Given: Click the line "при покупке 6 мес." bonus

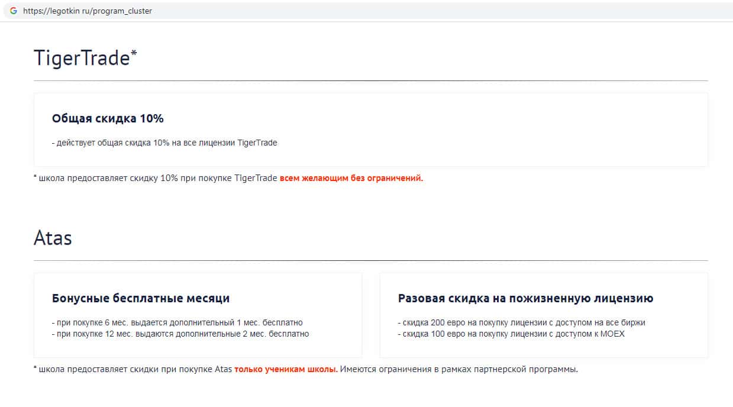Looking at the screenshot, I should pos(177,322).
